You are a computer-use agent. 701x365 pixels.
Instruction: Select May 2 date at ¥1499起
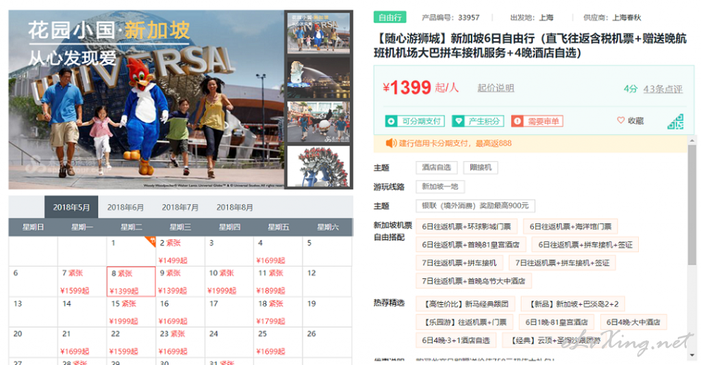tap(180, 252)
